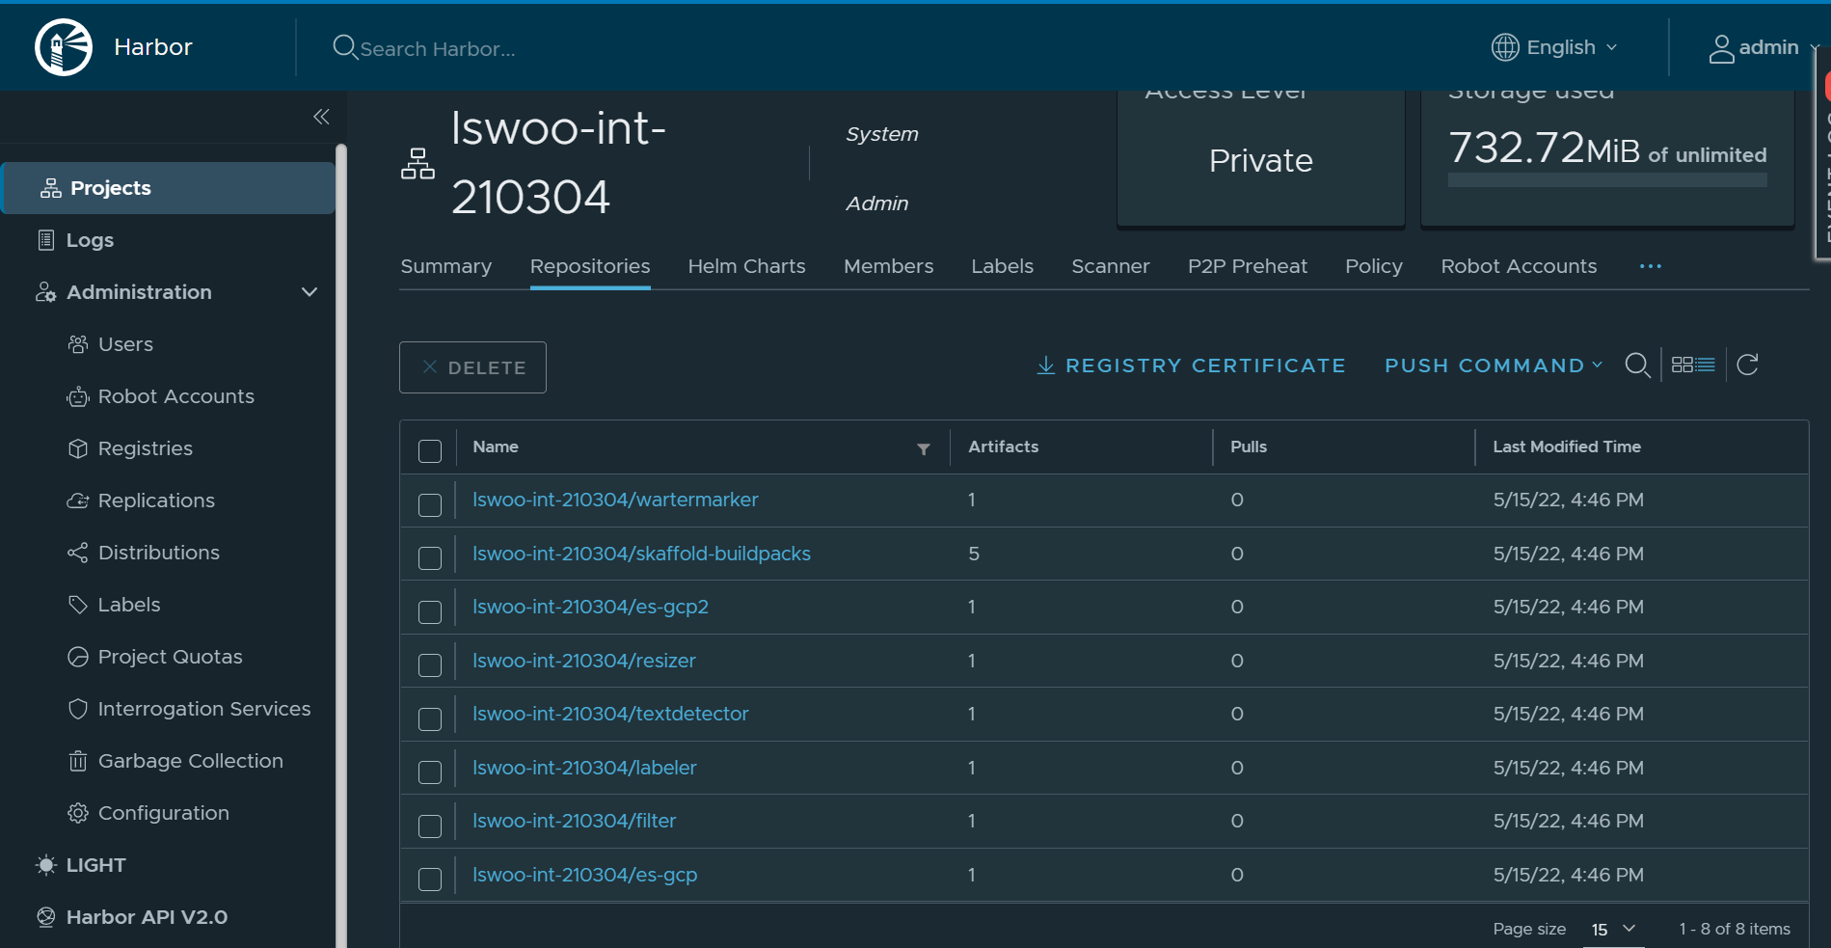
Task: Open the P2P Preheat tab
Action: tap(1248, 266)
